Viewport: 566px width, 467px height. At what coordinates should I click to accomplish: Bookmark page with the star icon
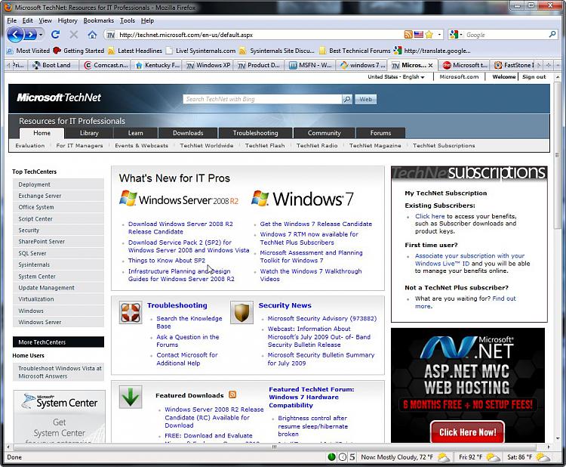[x=429, y=35]
